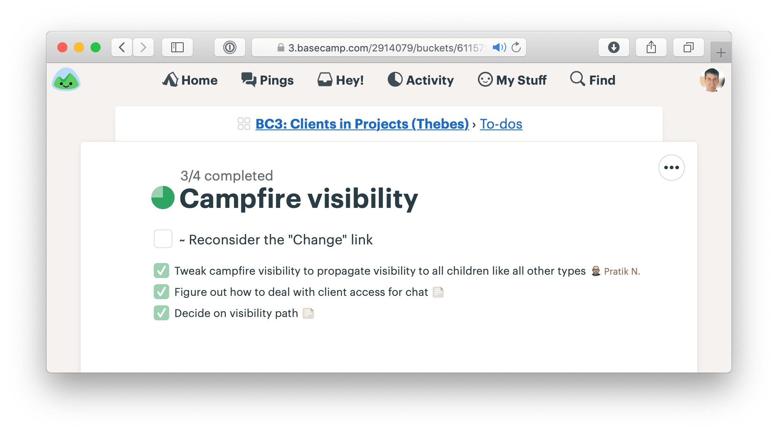Viewport: 778px width, 434px height.
Task: Check the Reconsider the "Change" link to-do
Action: click(x=163, y=239)
